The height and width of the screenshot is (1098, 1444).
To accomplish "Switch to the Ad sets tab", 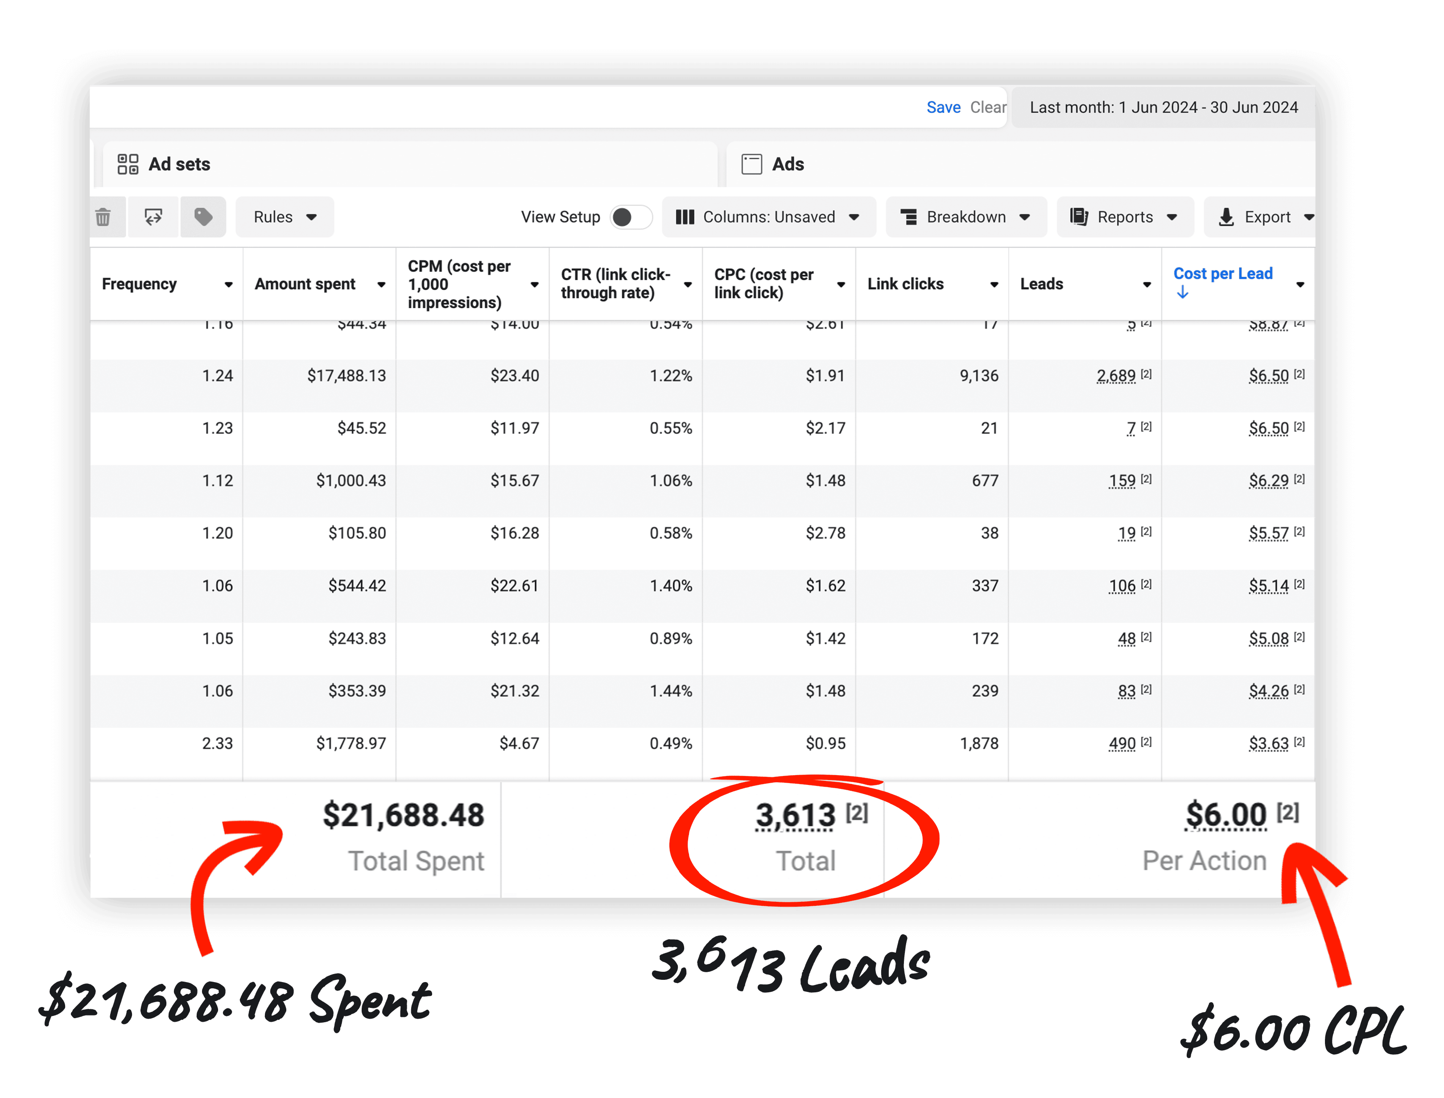I will pyautogui.click(x=180, y=164).
